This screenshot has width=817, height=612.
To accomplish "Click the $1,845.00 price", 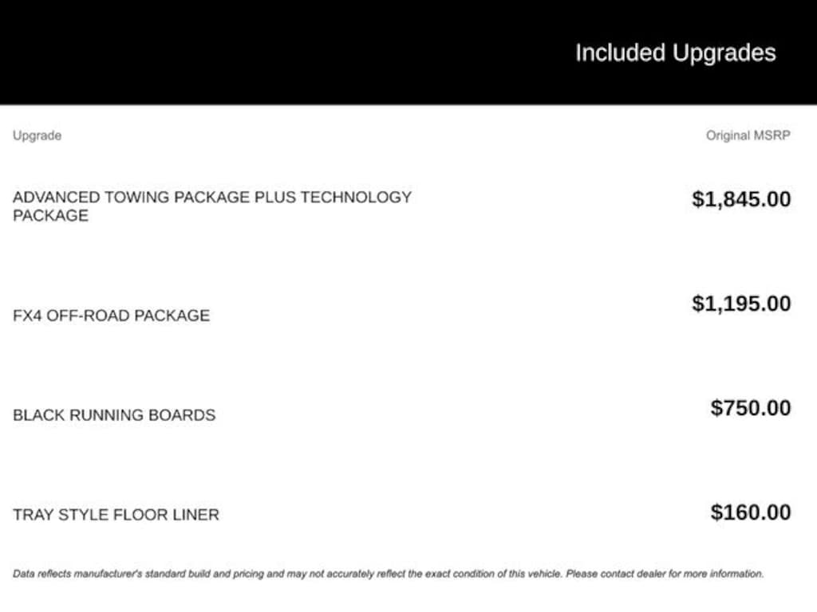I will pyautogui.click(x=741, y=199).
